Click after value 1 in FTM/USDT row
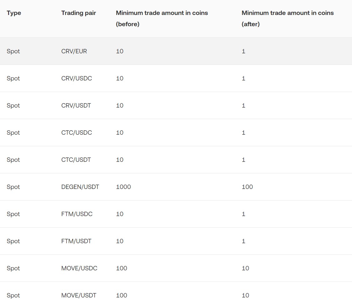352x304 pixels. click(x=244, y=241)
